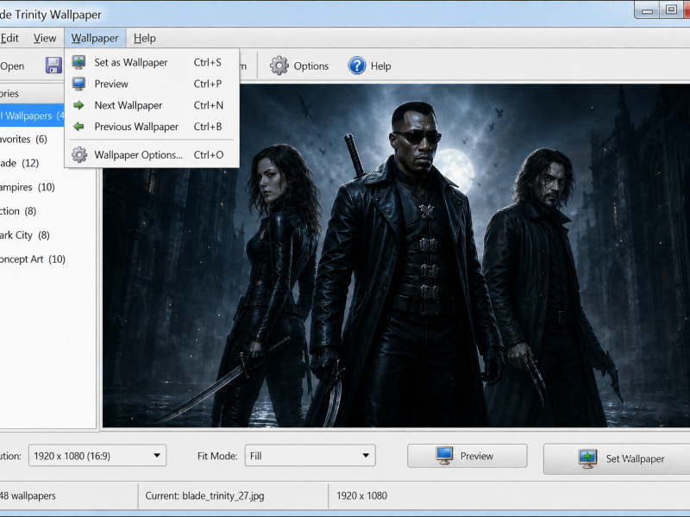Viewport: 690px width, 517px height.
Task: Click the green Previous Wallpaper arrow icon
Action: click(x=78, y=127)
